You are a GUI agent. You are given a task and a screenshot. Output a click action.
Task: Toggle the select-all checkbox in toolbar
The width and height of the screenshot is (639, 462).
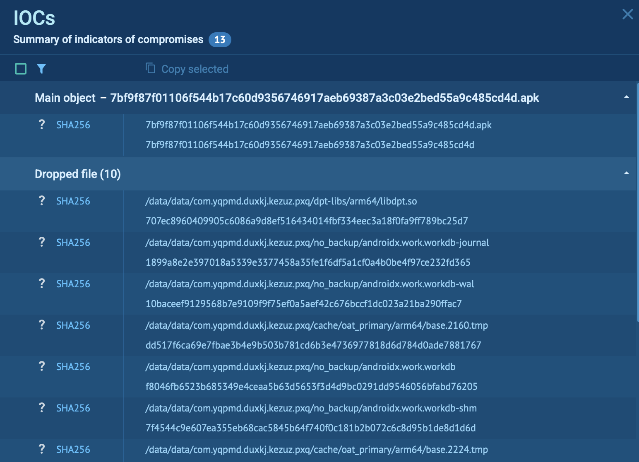coord(21,69)
